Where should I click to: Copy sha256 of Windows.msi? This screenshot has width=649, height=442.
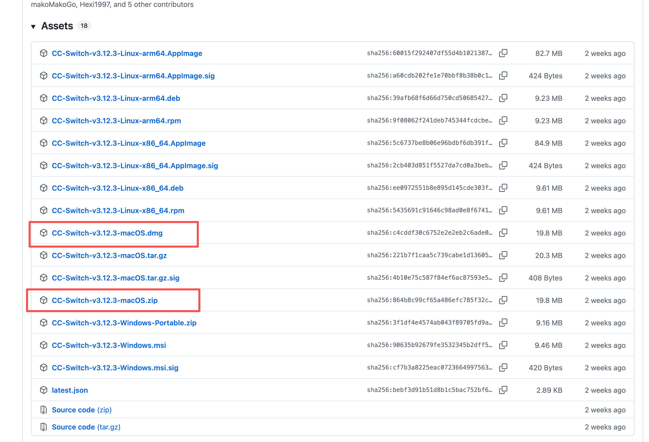click(503, 345)
